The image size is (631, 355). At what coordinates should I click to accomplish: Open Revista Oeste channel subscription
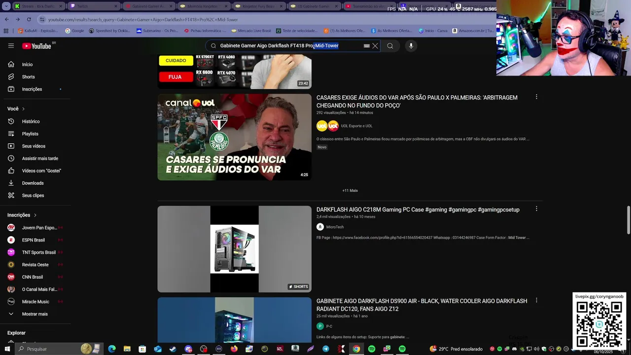(35, 265)
